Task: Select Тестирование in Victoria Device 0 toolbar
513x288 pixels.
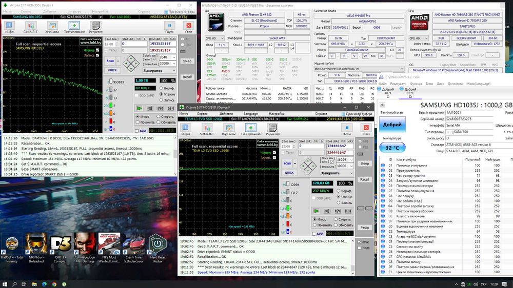Action: [x=251, y=129]
